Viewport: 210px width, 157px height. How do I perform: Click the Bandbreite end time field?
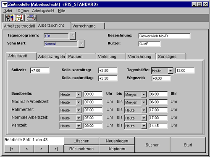pyautogui.click(x=158, y=94)
